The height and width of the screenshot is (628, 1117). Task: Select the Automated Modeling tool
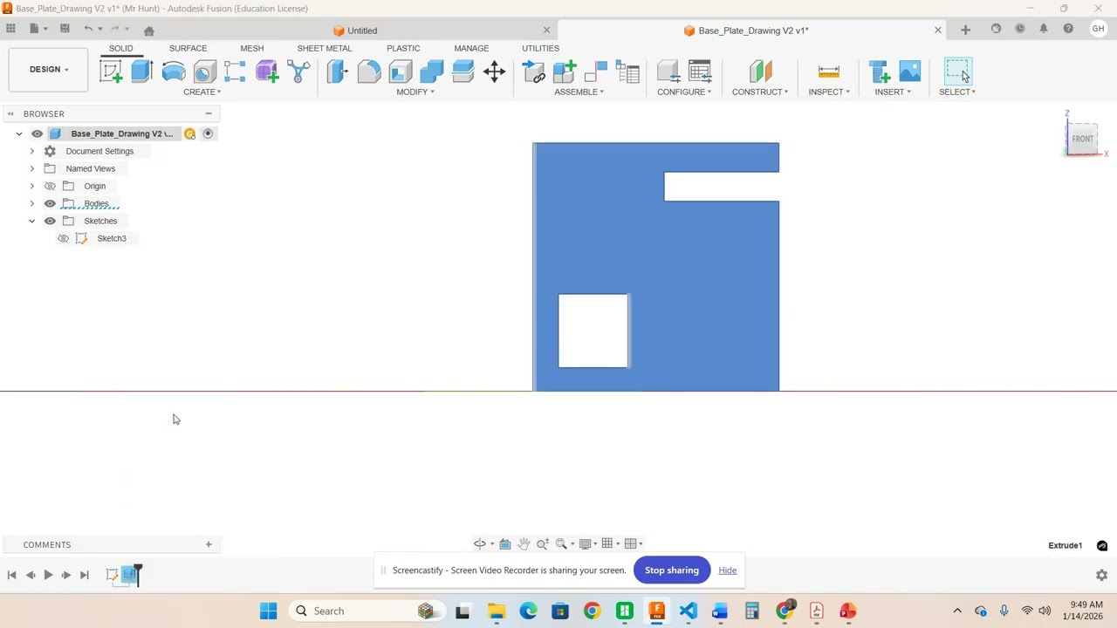tap(298, 72)
